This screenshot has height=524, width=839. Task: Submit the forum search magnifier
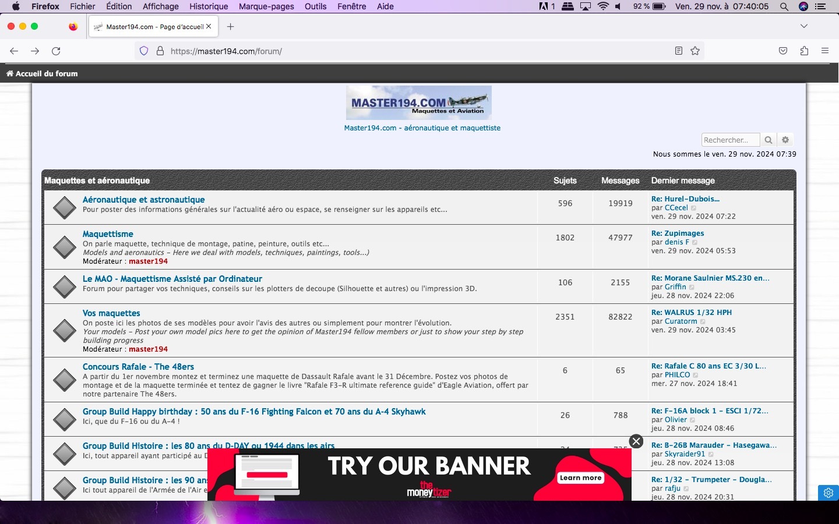[769, 140]
